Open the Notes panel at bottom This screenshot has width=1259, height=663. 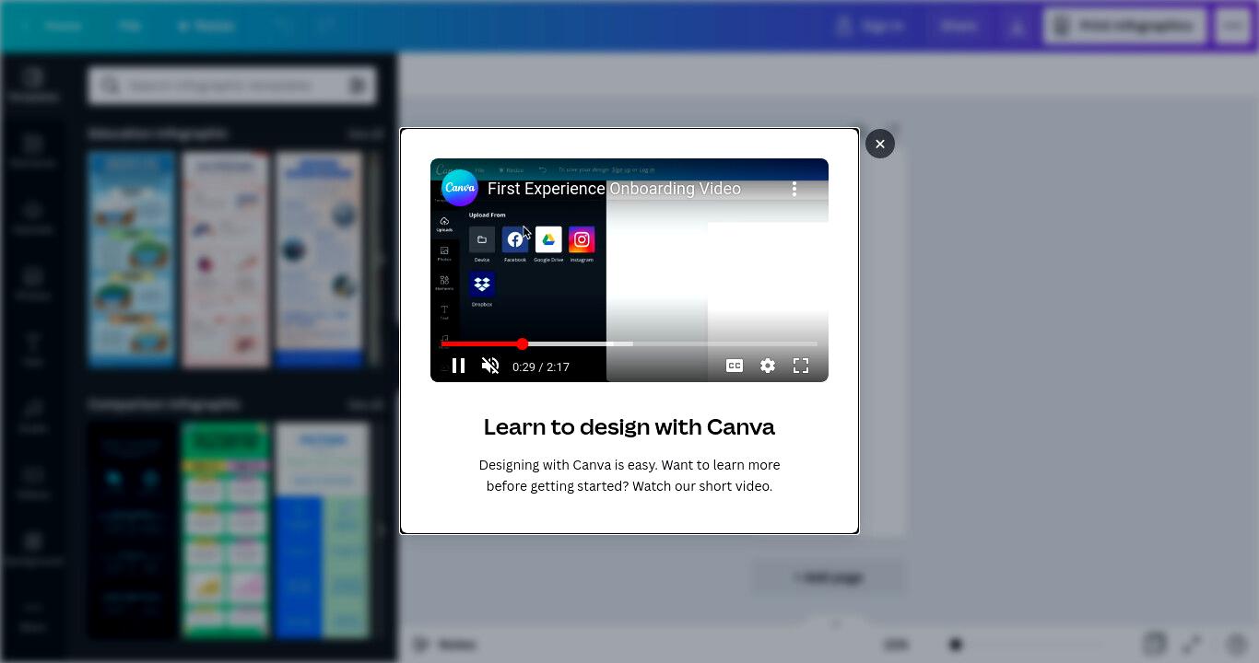click(444, 645)
